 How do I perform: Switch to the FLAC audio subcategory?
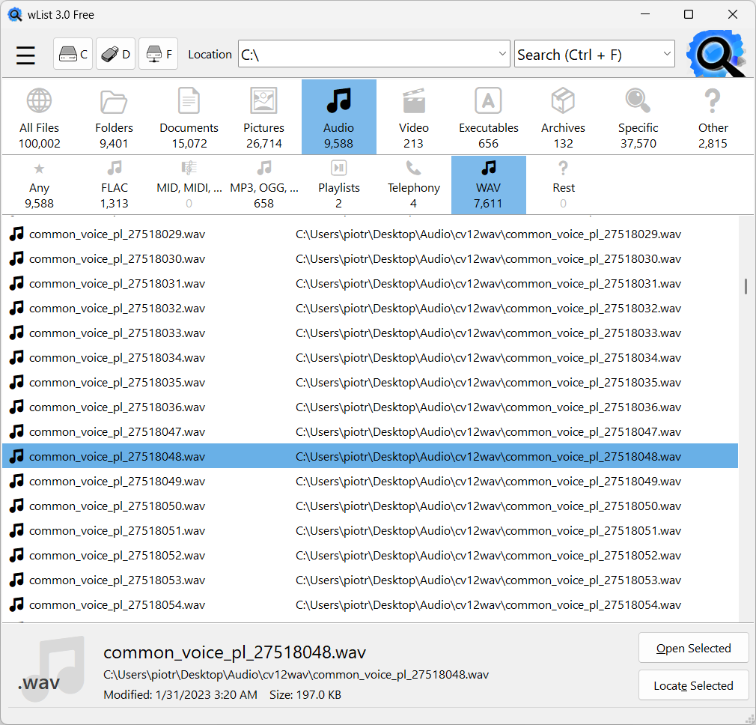114,184
